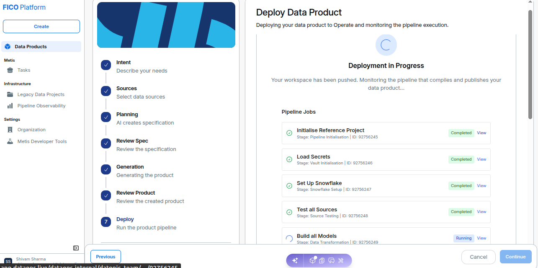View the Set Up Snowflake job

point(481,186)
